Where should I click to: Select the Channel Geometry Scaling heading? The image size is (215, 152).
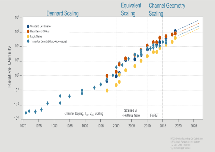point(167,10)
